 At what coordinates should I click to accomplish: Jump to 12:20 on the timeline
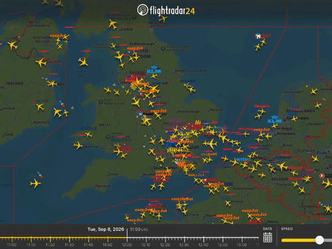point(165,245)
